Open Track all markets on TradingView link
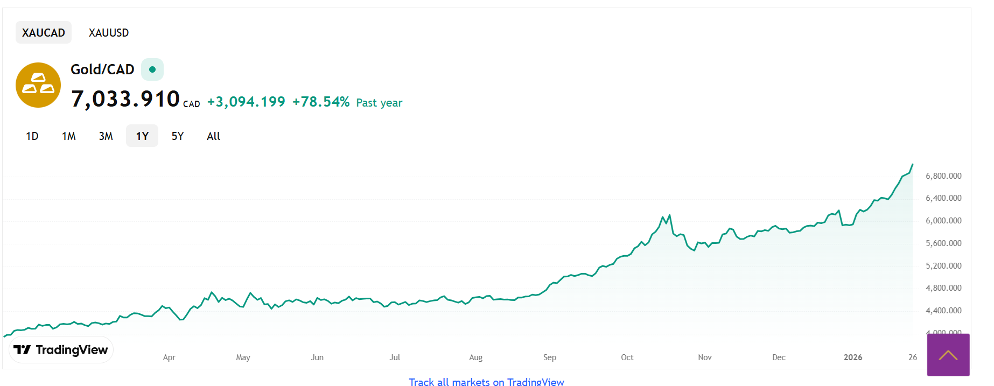The height and width of the screenshot is (386, 994). click(x=486, y=382)
